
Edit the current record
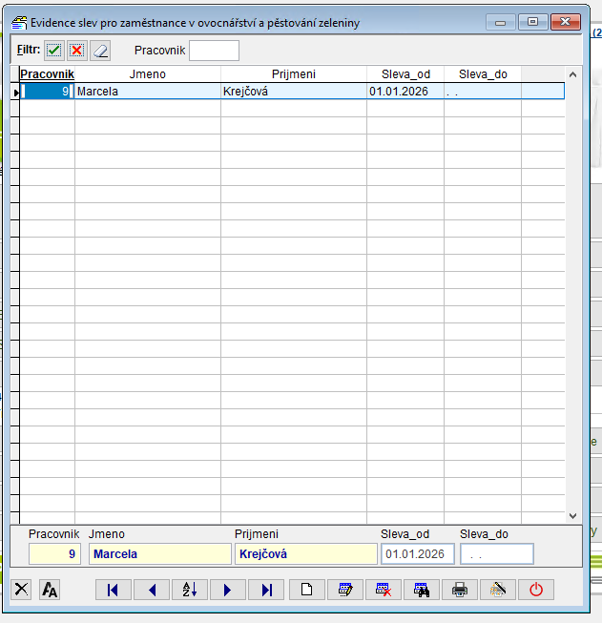[344, 590]
